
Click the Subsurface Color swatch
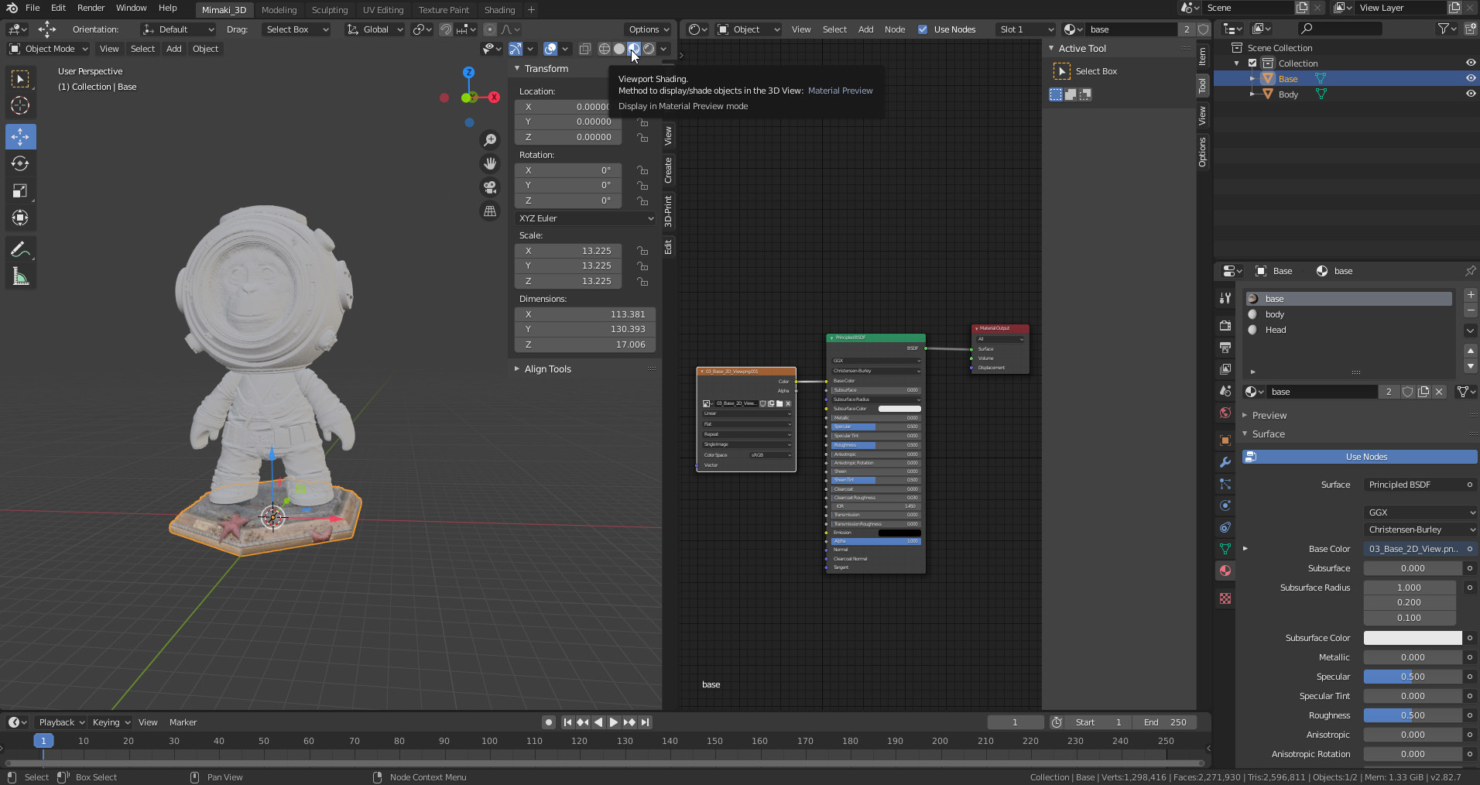[x=1412, y=638]
